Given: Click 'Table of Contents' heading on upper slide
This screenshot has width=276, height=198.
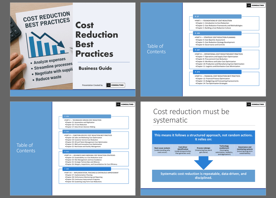Looking at the screenshot, I should (x=156, y=49).
